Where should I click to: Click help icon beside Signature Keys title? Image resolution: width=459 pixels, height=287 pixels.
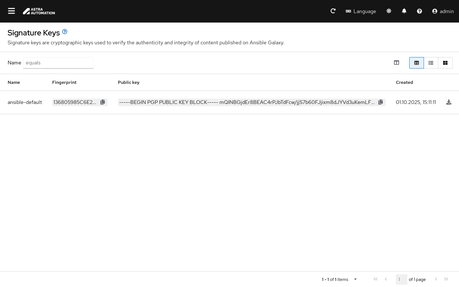[x=65, y=32]
